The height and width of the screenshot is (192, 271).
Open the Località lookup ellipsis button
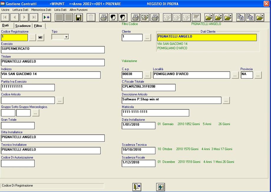point(235,75)
